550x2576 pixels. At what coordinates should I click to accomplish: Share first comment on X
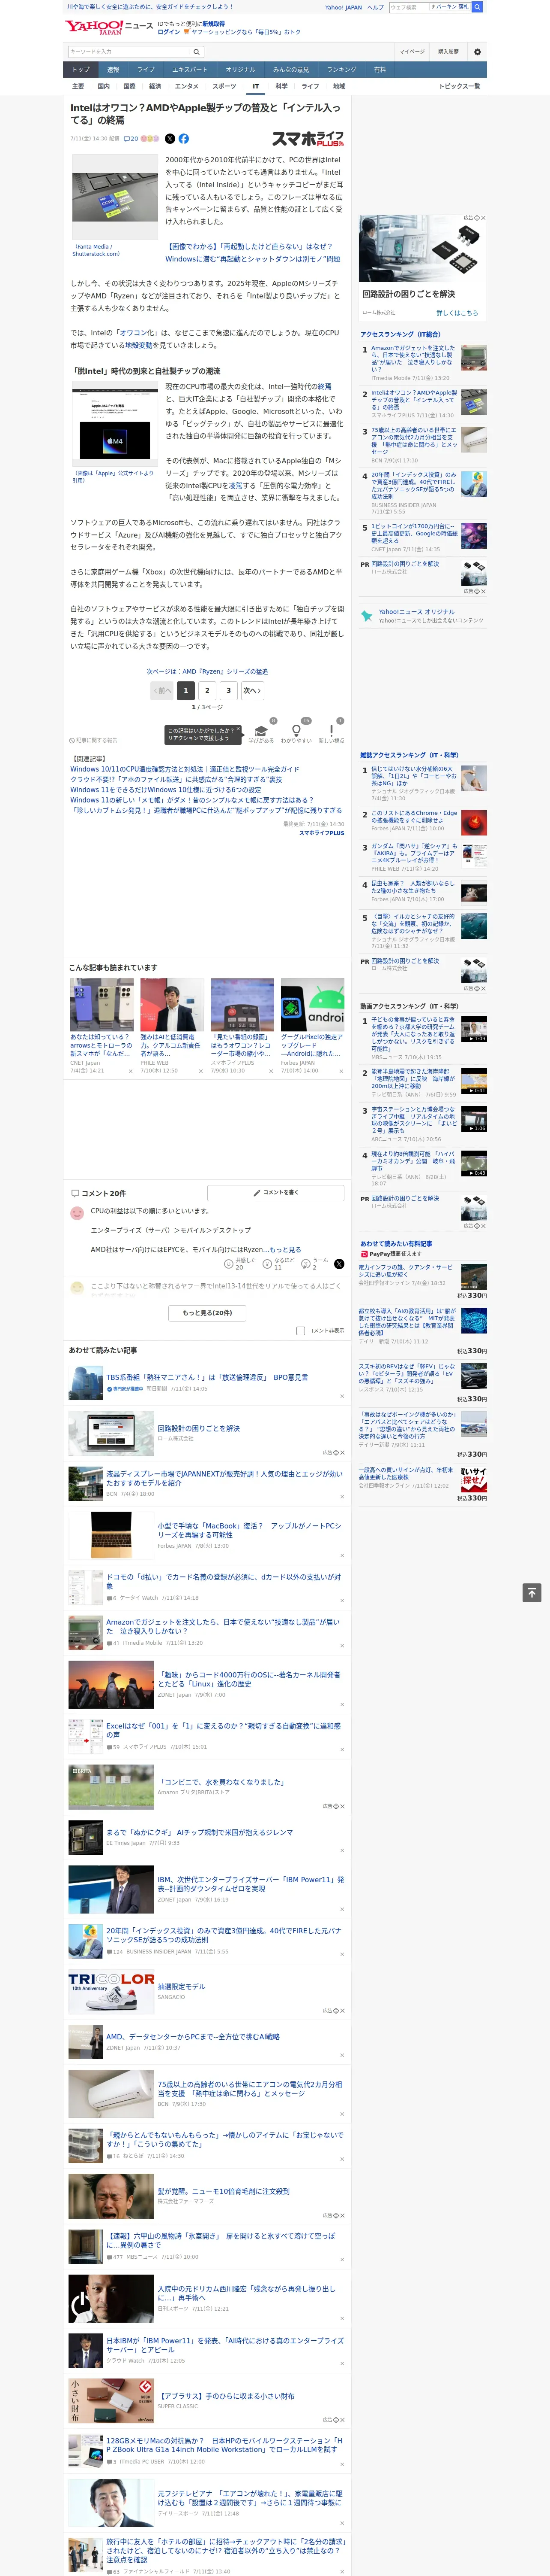pyautogui.click(x=339, y=1264)
